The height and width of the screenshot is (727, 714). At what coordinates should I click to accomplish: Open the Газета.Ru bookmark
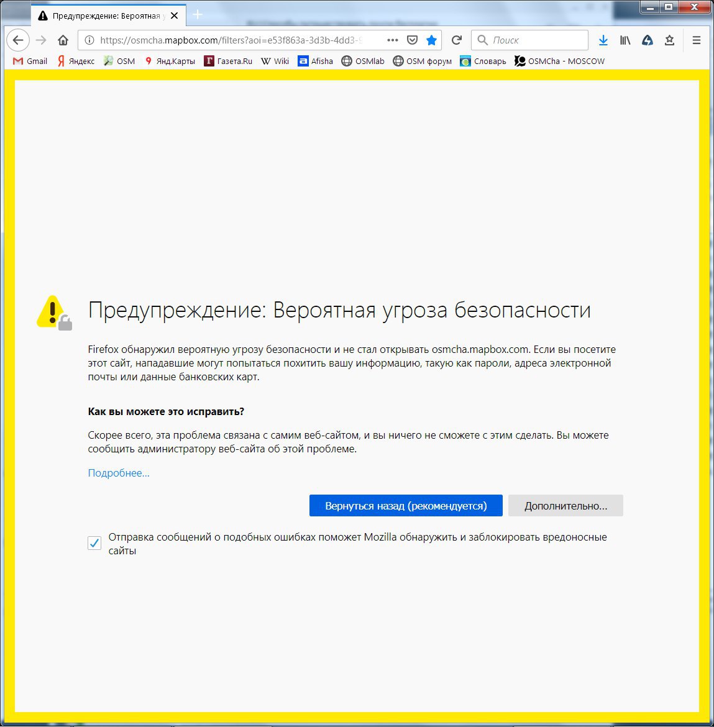click(x=228, y=61)
